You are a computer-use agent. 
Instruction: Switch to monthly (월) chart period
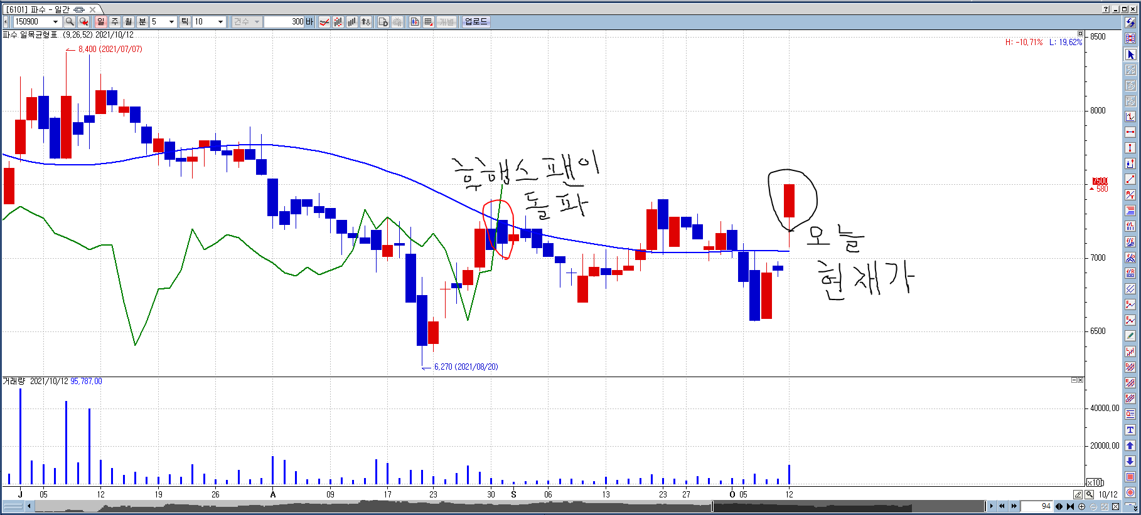(129, 22)
